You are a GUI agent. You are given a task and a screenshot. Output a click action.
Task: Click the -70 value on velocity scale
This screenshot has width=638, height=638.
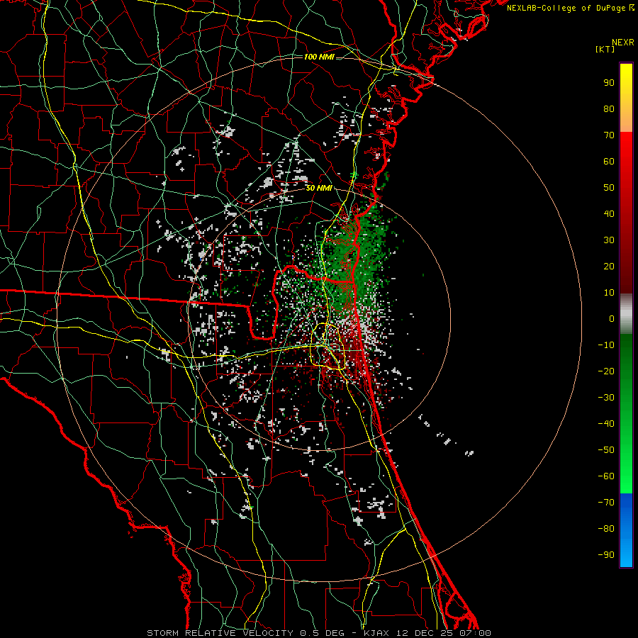(606, 503)
